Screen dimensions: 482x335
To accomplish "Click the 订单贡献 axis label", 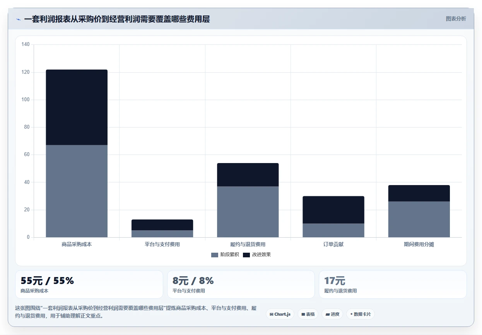I will pyautogui.click(x=333, y=245).
